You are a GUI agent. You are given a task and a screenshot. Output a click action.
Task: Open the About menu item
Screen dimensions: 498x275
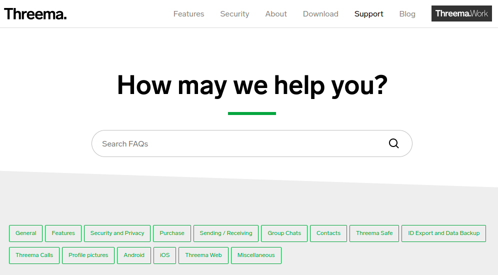(x=276, y=14)
